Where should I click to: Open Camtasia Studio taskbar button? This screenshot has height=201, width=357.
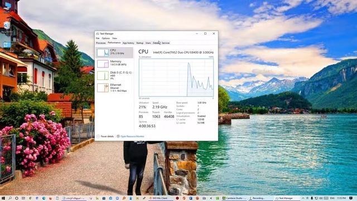[x=234, y=198]
